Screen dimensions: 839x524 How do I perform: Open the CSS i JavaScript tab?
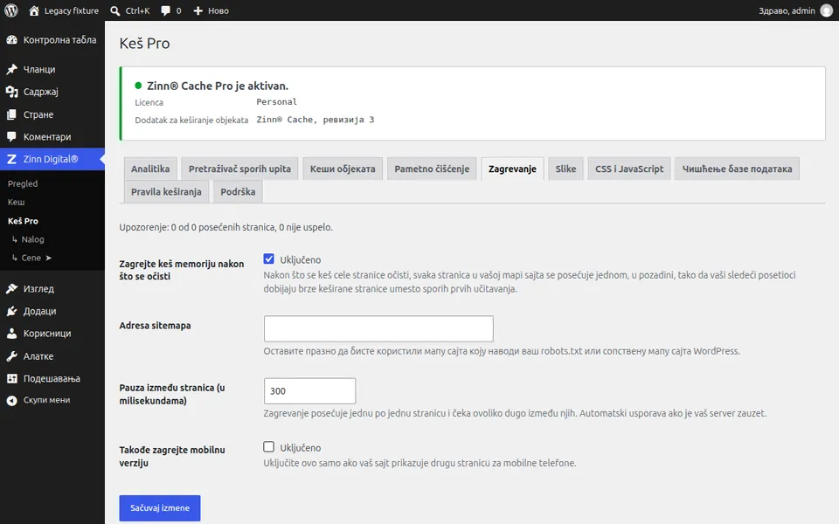tap(629, 169)
